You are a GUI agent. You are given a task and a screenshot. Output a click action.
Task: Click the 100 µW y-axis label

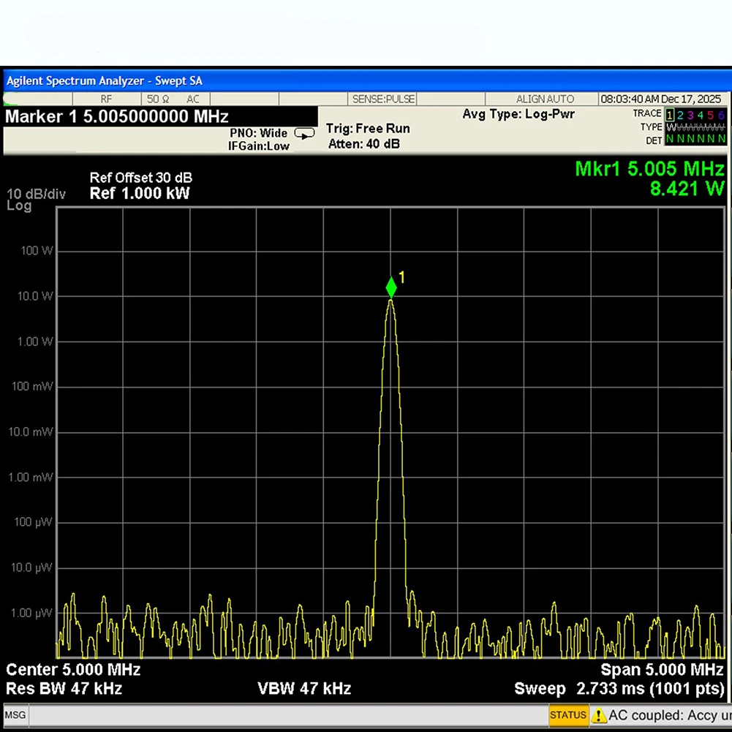[33, 522]
